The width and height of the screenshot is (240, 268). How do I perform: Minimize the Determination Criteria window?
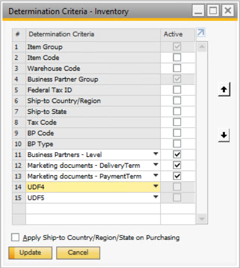coord(198,11)
